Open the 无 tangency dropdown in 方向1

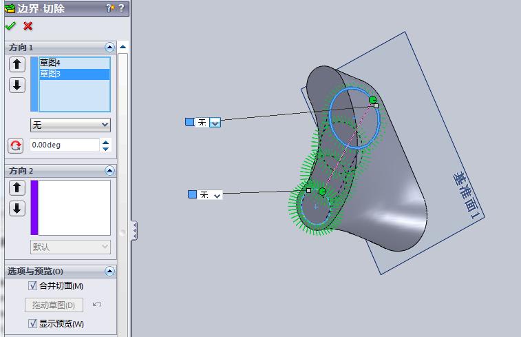(x=70, y=125)
